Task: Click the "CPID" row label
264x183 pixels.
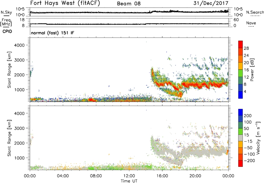Action: 7,31
